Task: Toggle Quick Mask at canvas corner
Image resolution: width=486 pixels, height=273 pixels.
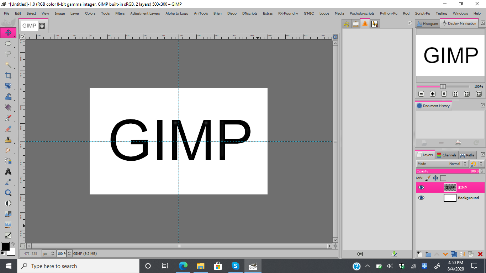Action: coord(22,246)
